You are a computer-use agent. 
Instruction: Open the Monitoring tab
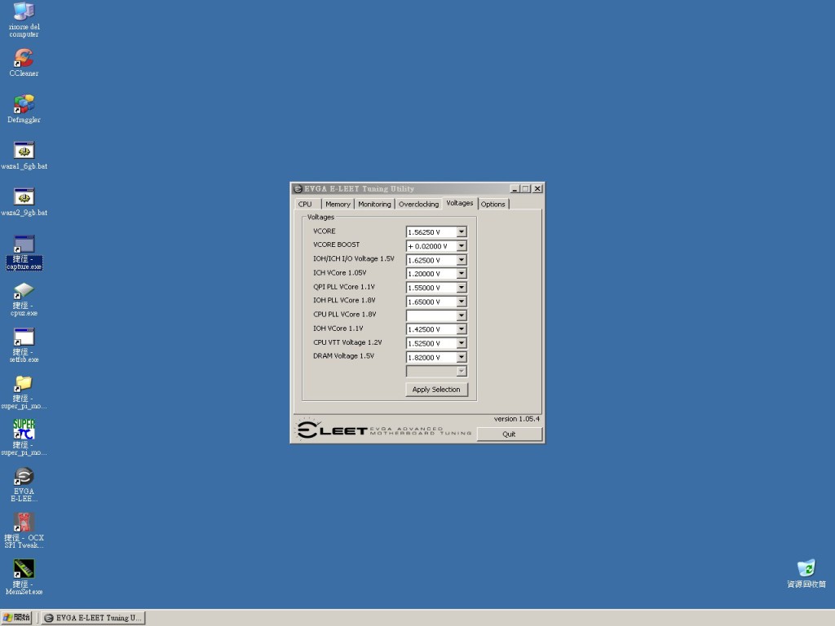click(x=374, y=204)
